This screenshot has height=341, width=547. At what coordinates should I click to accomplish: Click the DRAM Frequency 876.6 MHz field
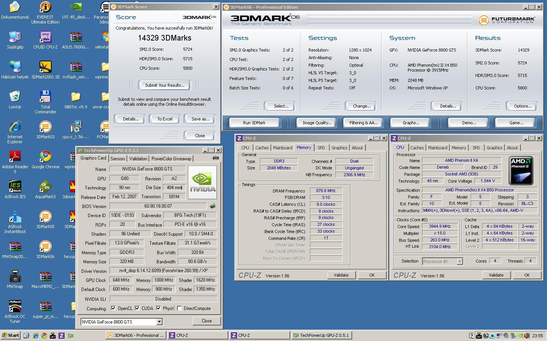pyautogui.click(x=326, y=191)
